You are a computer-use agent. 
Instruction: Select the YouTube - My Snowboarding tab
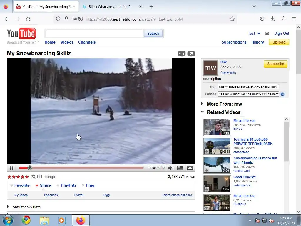pos(46,6)
